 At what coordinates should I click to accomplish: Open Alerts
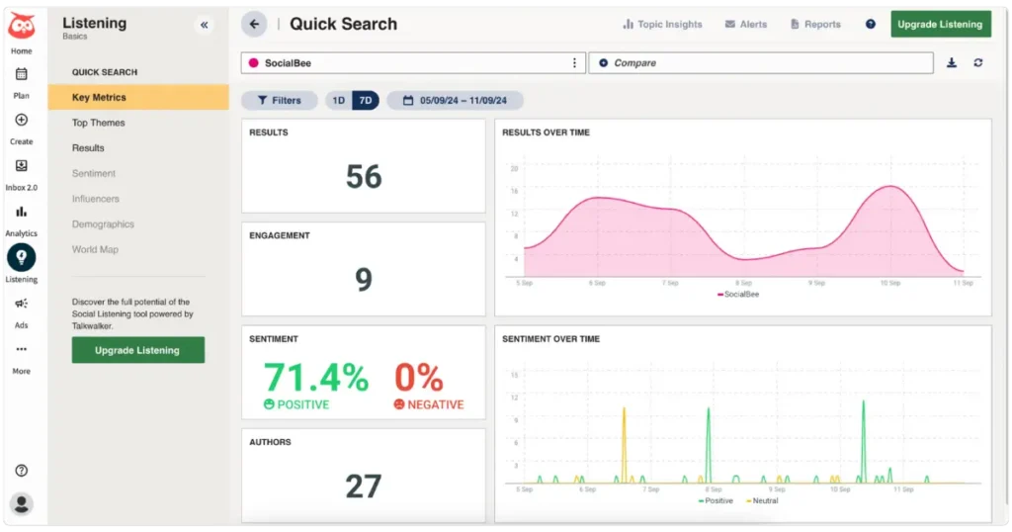[746, 25]
